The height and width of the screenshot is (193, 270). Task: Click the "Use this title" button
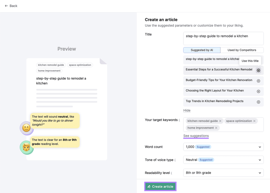coord(250,61)
